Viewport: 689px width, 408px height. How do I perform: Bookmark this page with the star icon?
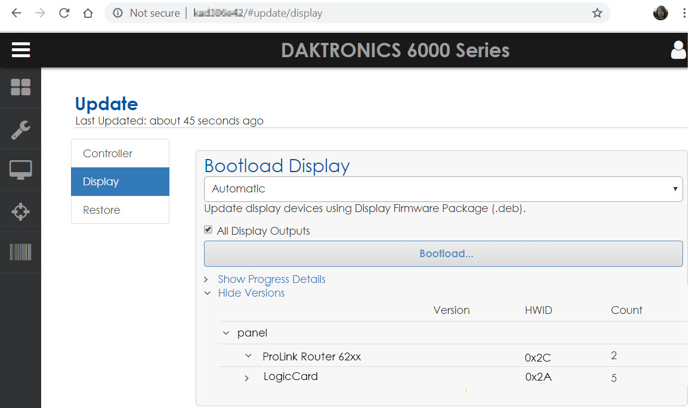597,13
